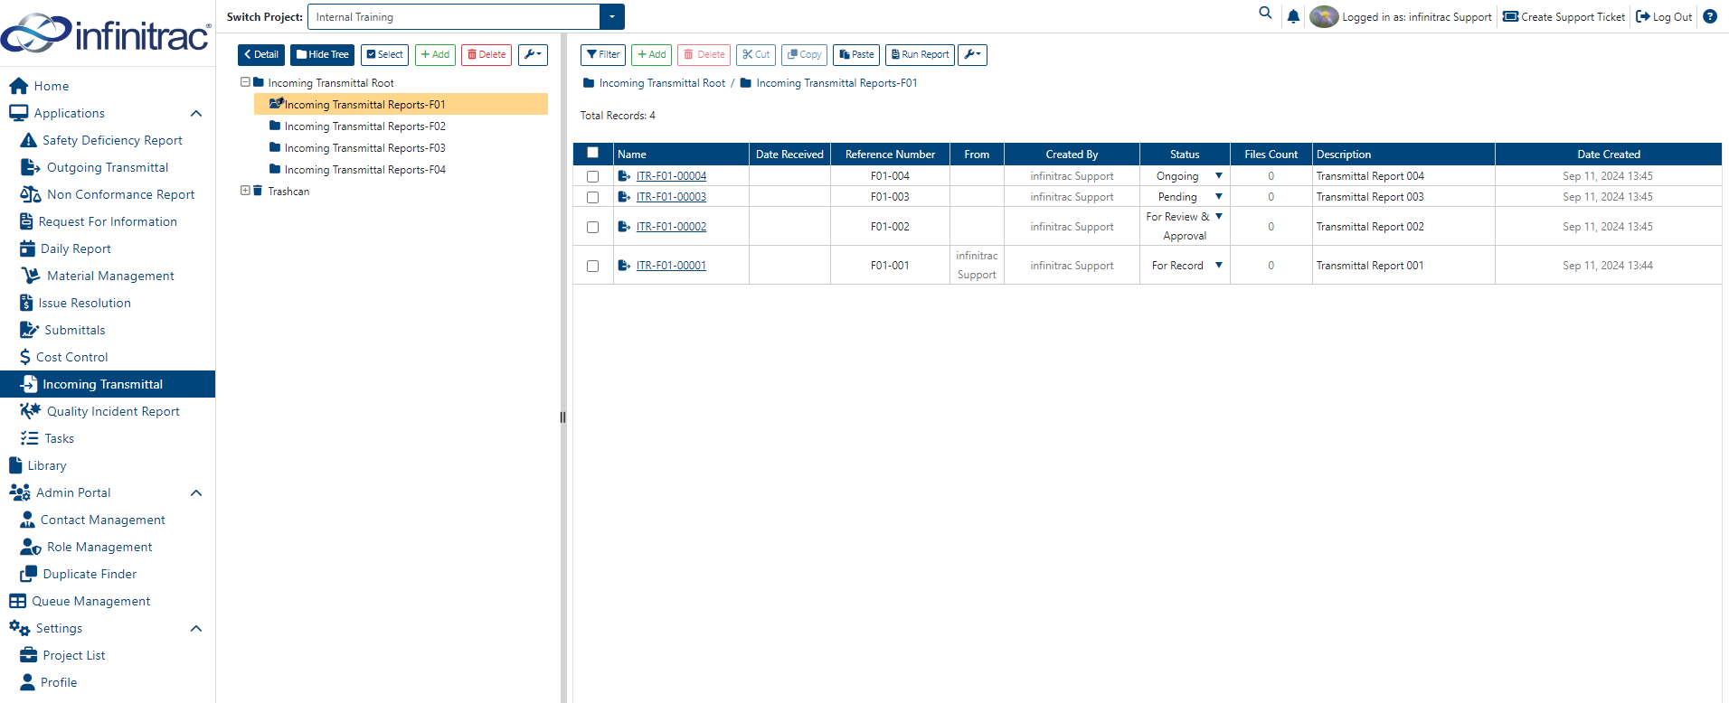Click file icon of ITR-F01-00004 row

tap(624, 176)
